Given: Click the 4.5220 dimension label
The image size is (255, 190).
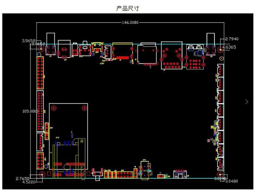Looking at the screenshot, I should pos(30,183).
